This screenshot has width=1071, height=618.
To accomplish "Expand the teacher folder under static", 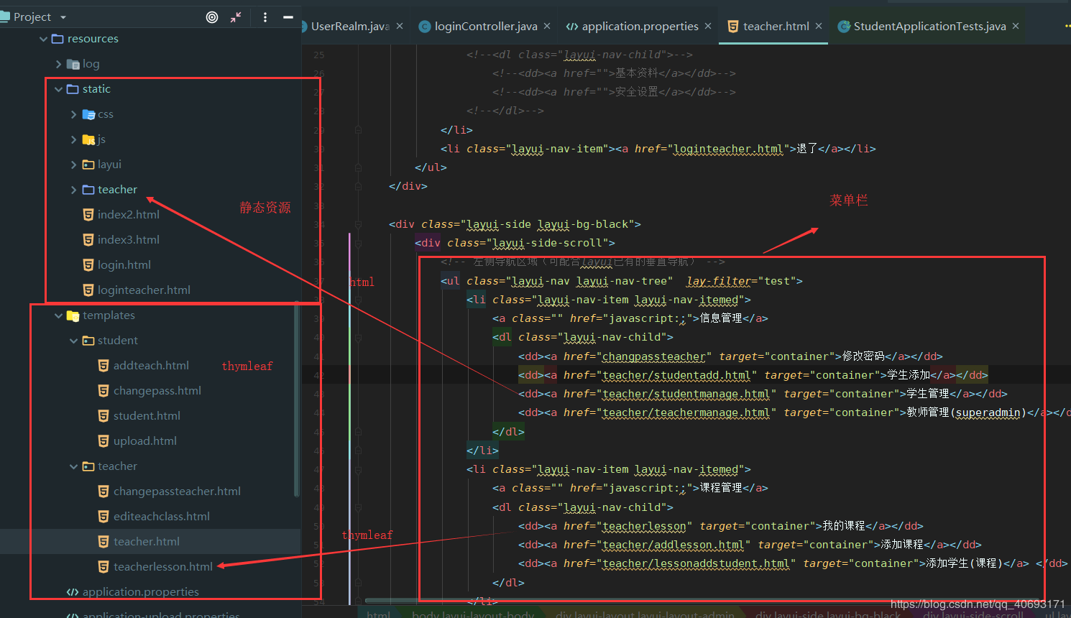I will click(x=73, y=190).
